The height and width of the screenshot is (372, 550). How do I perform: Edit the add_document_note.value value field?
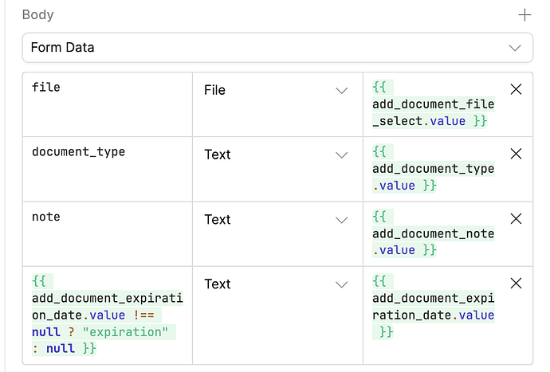[x=434, y=234]
